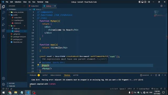Switch to the OUTPUT panel tab

(x=45, y=75)
